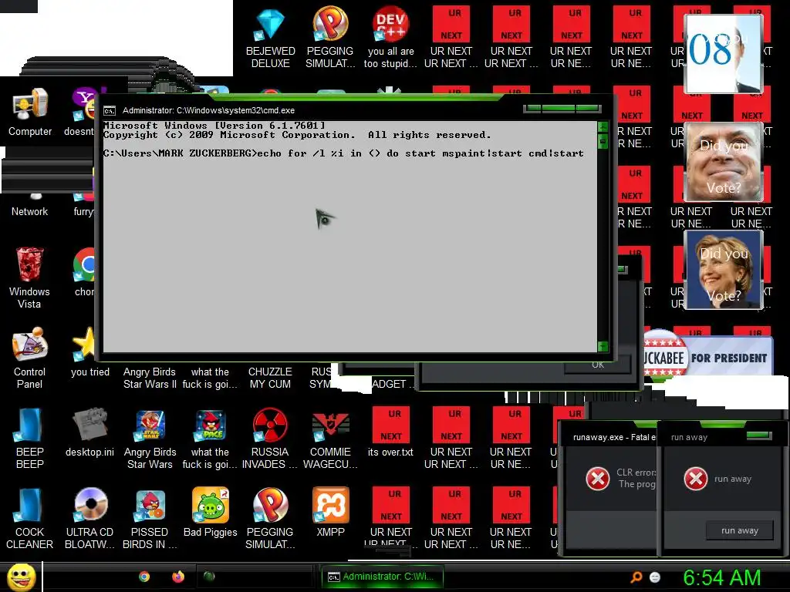Image resolution: width=790 pixels, height=592 pixels.
Task: Open CHUZZLE desktop shortcut label
Action: [x=270, y=378]
